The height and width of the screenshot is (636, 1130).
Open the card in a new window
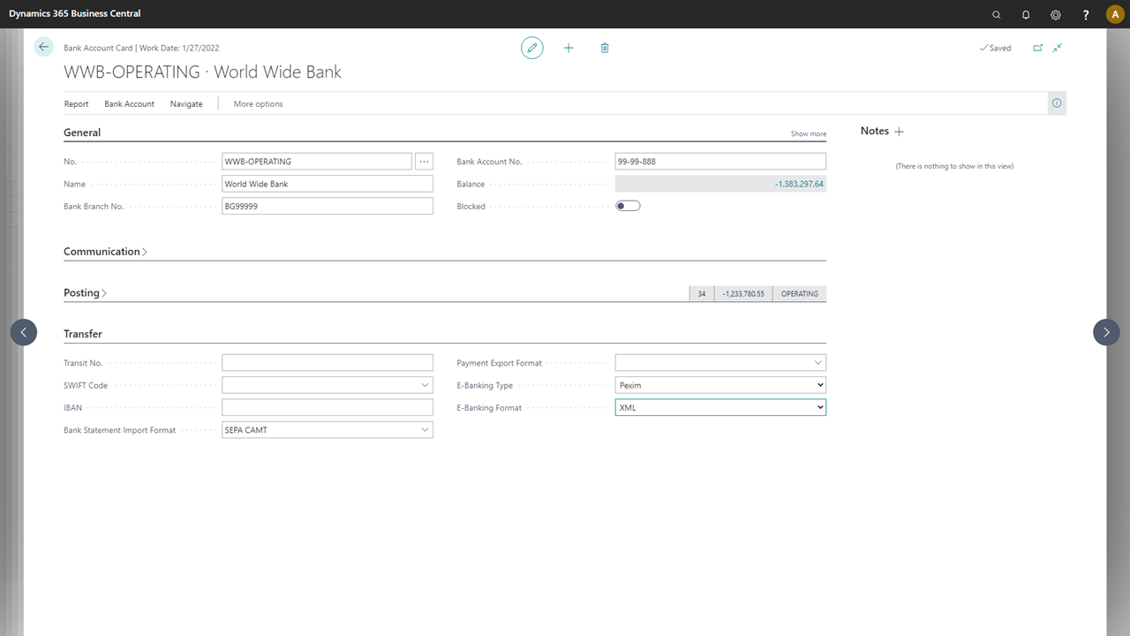[x=1038, y=48]
